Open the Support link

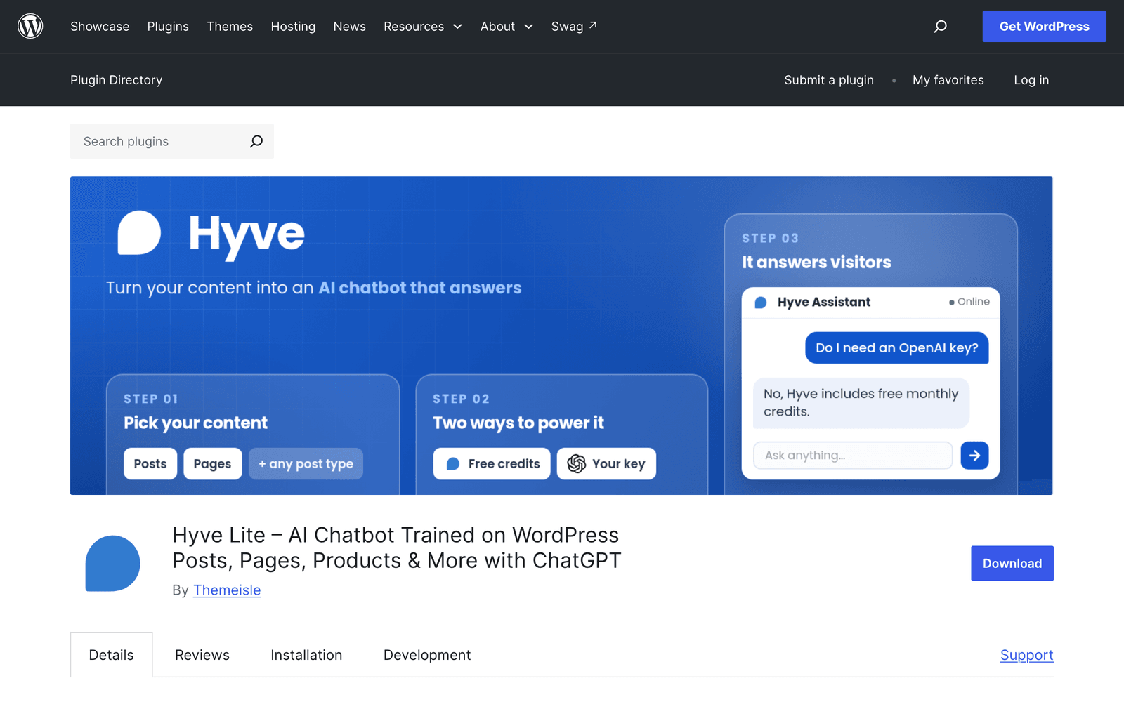1026,654
